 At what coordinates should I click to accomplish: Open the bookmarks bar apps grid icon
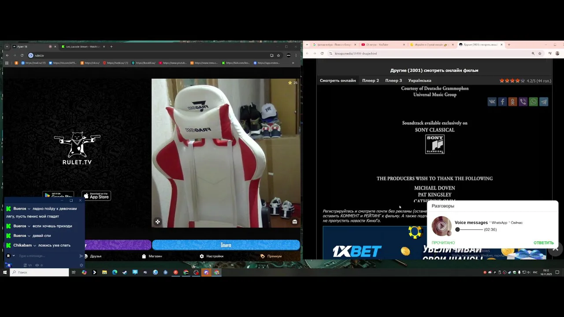tap(7, 63)
